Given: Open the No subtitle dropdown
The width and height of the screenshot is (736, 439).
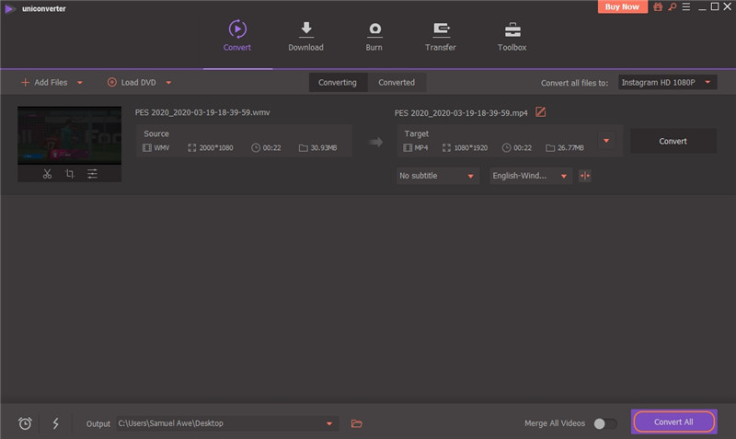Looking at the screenshot, I should pyautogui.click(x=438, y=176).
